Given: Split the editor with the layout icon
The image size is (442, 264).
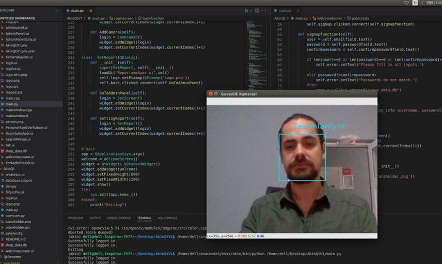Looking at the screenshot, I should click(x=257, y=11).
